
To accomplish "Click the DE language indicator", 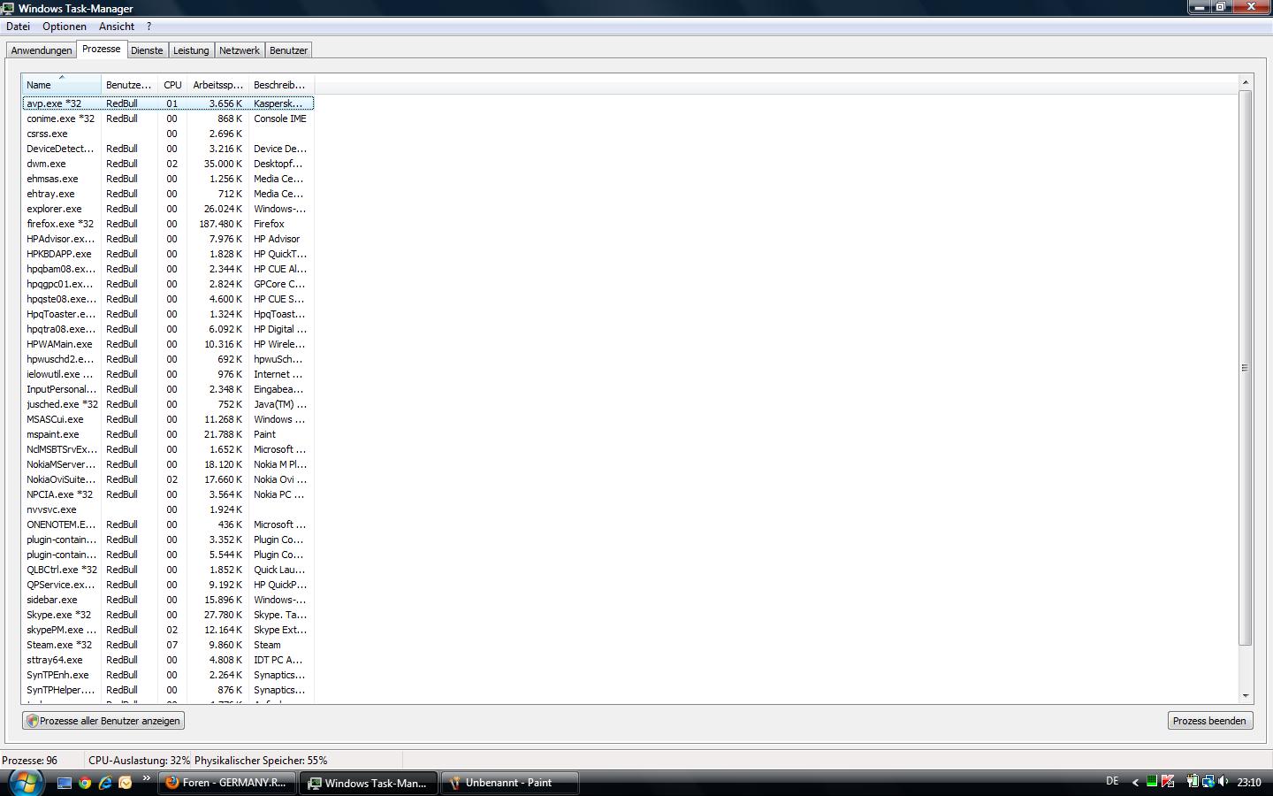I will (x=1112, y=782).
